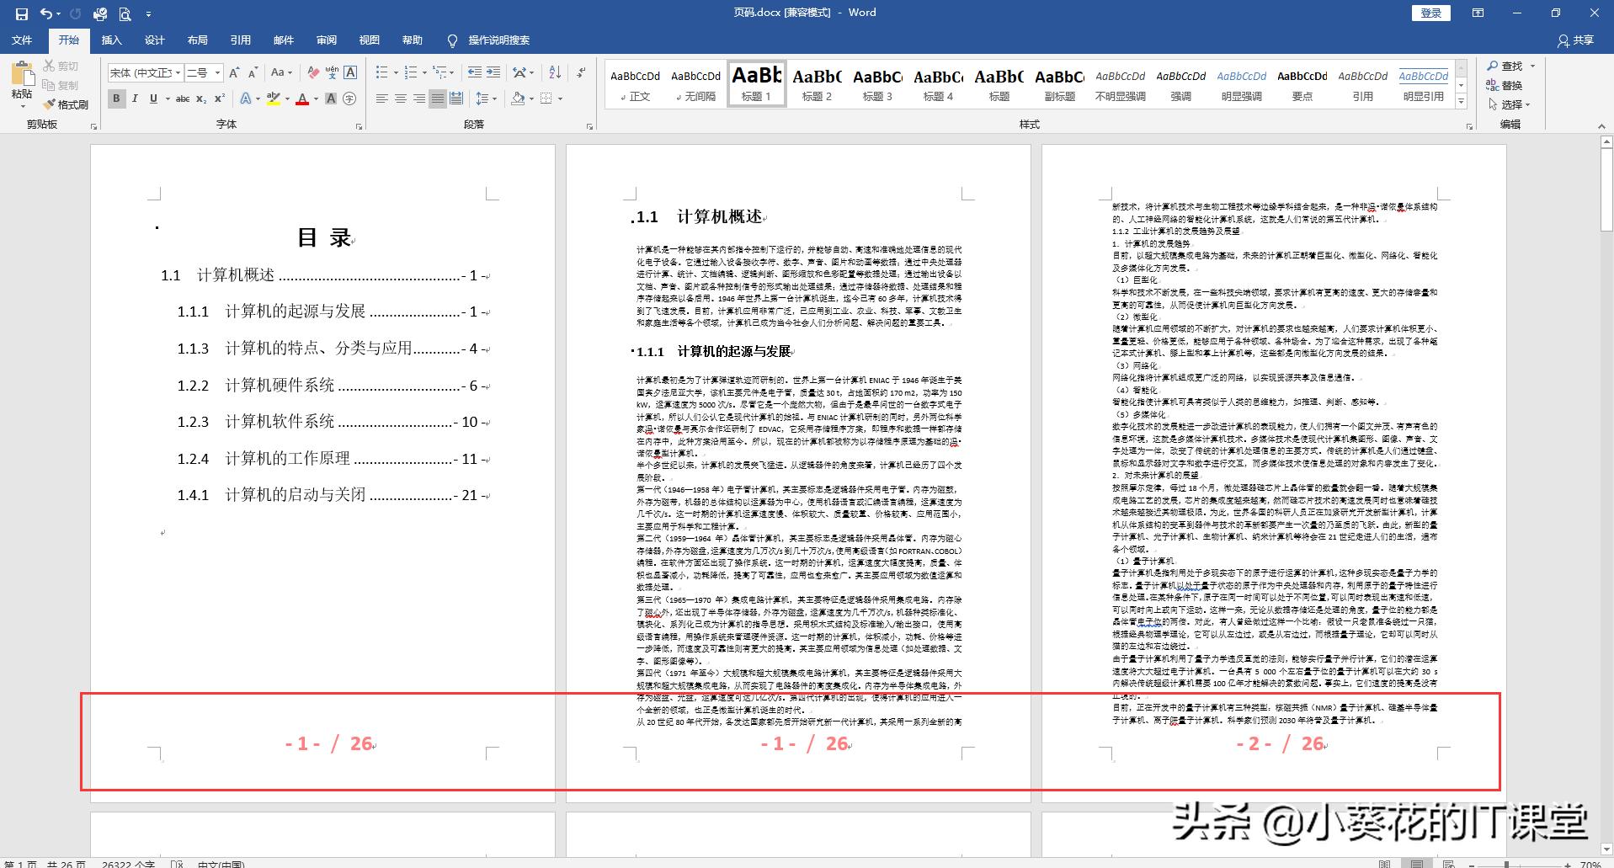The width and height of the screenshot is (1614, 868).
Task: Toggle underline formatting
Action: click(x=152, y=99)
